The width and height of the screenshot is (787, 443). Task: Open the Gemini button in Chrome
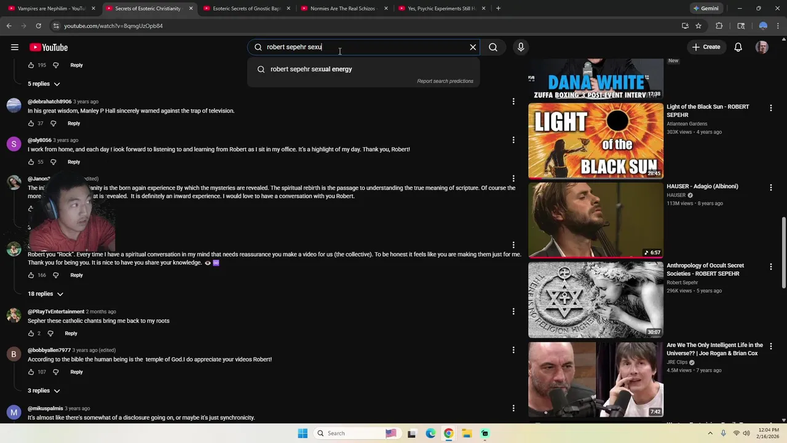706,9
